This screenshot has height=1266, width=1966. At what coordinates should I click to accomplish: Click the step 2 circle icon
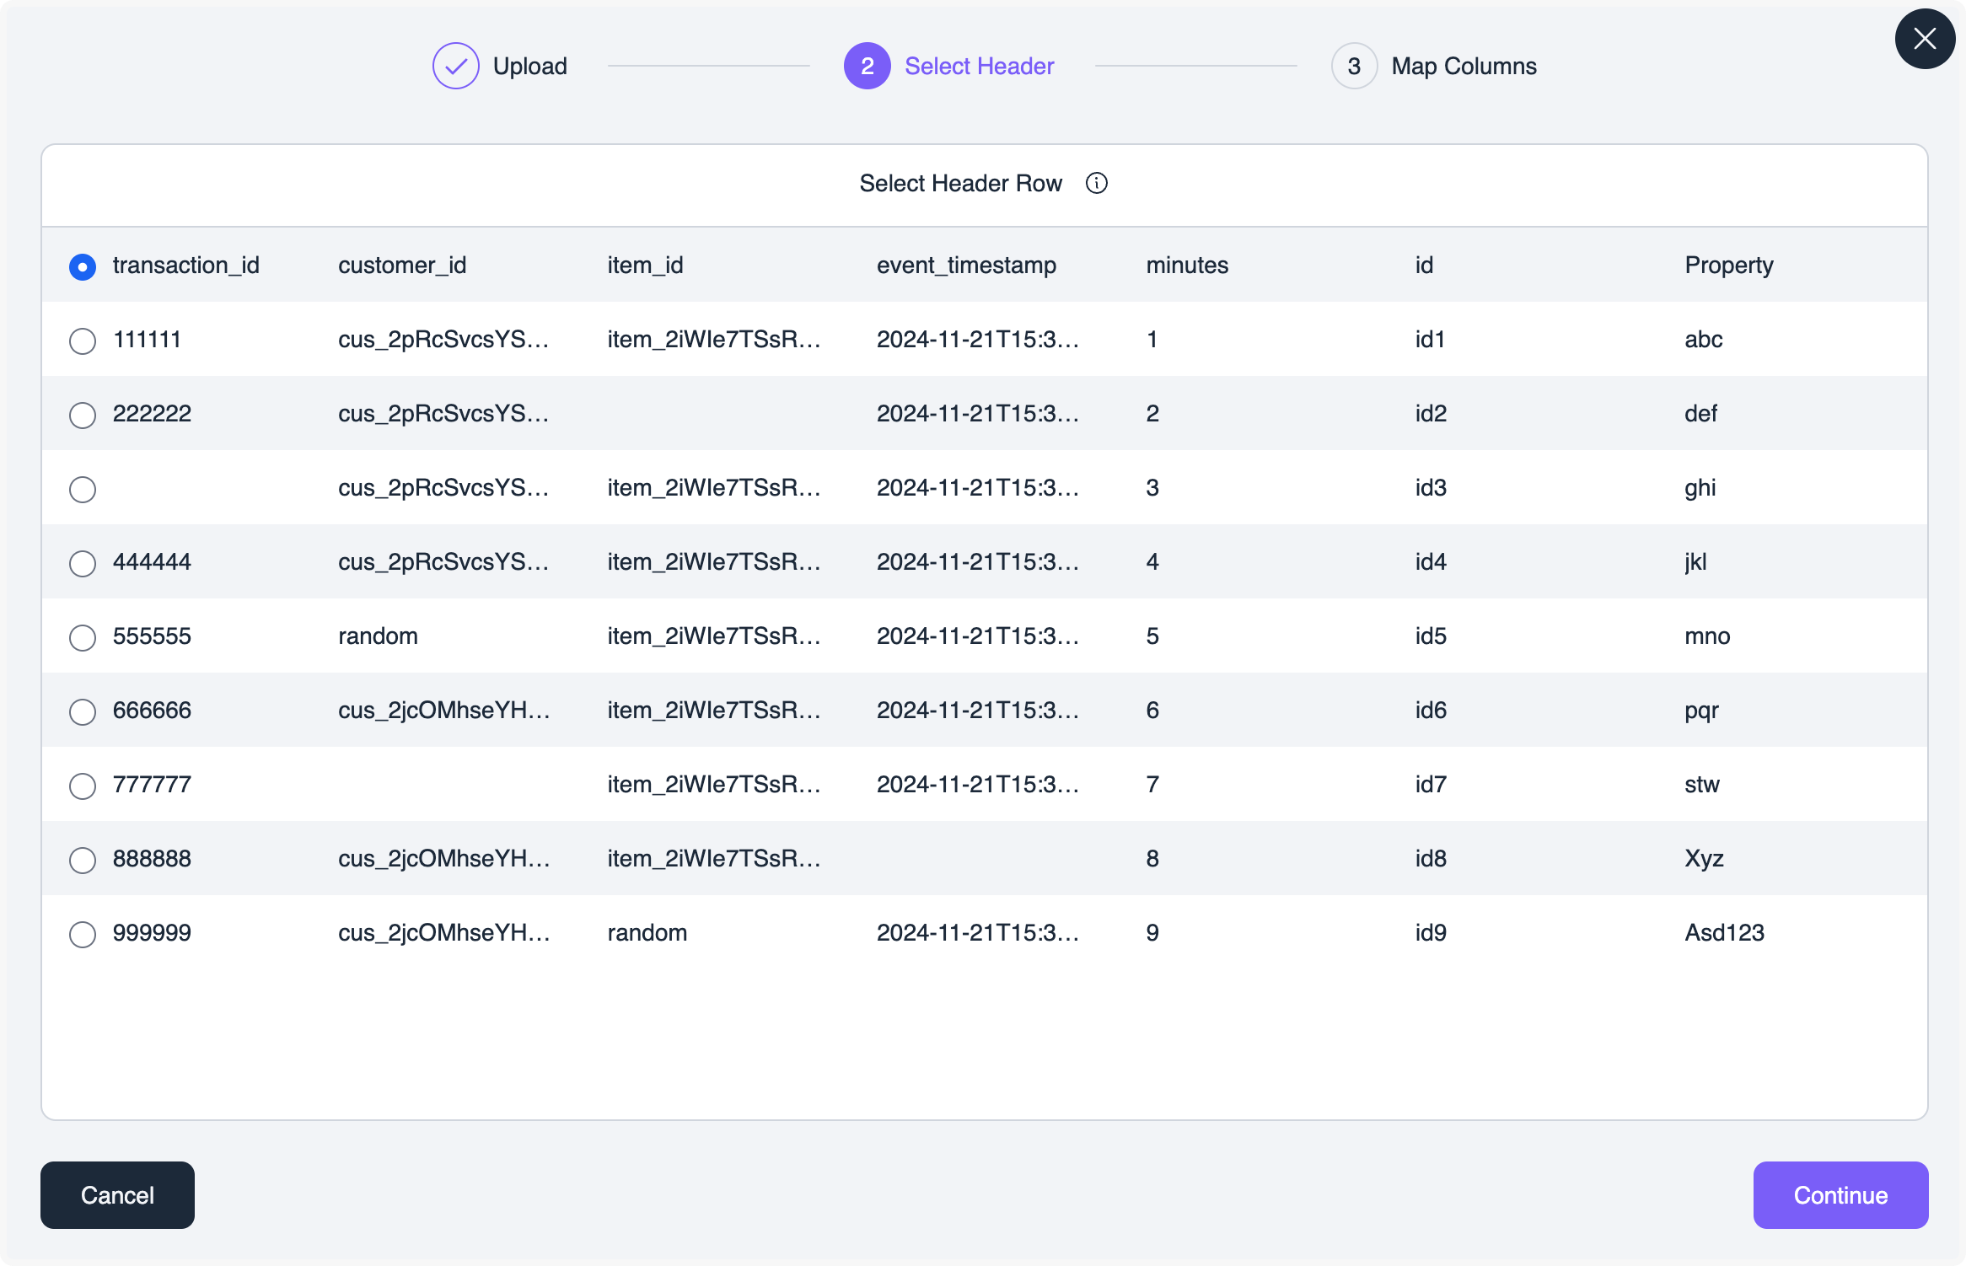[867, 66]
